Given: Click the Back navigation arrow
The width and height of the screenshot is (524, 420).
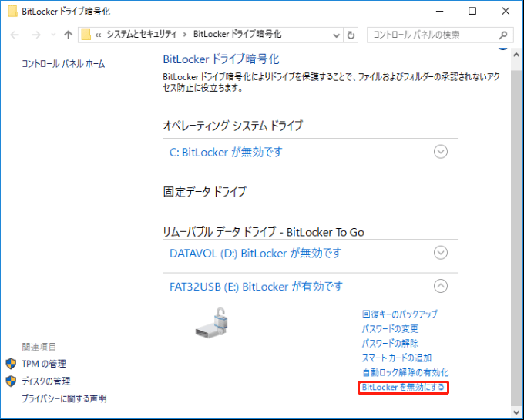Looking at the screenshot, I should coord(15,35).
